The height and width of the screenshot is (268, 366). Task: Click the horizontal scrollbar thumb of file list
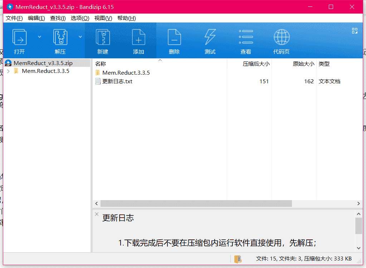click(196, 203)
